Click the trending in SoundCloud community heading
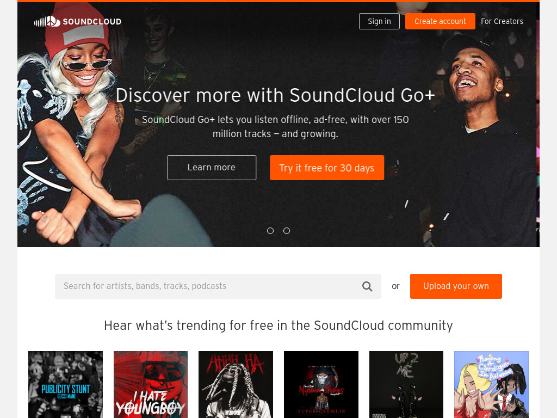Screen dimensions: 557x418 pos(278,325)
